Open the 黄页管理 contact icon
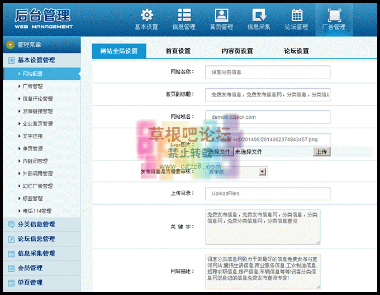Image resolution: width=380 pixels, height=295 pixels. pyautogui.click(x=221, y=15)
